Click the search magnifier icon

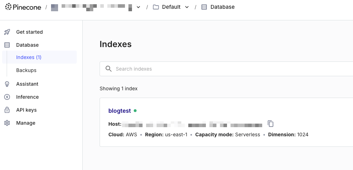point(108,69)
